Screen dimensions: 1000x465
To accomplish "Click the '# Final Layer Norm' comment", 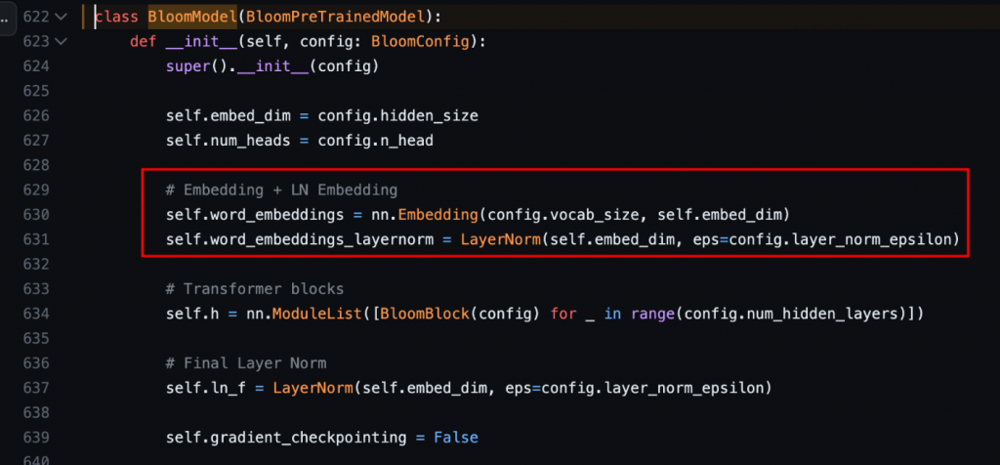I will pyautogui.click(x=245, y=363).
